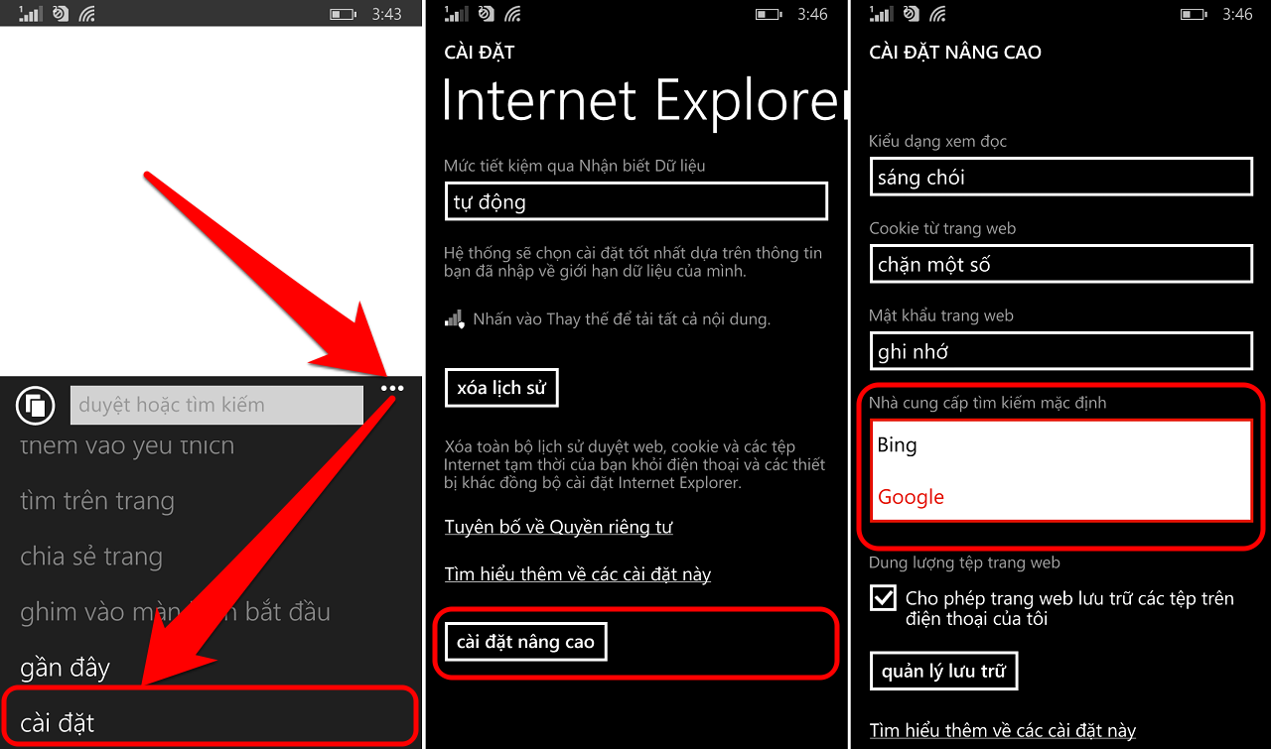Tap the battery icon next to 3:43

343,14
